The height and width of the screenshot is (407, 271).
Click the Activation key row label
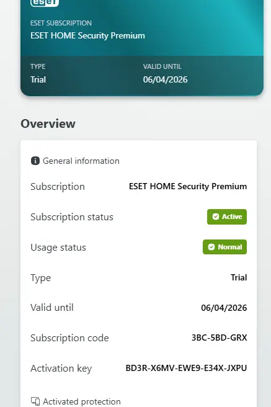[61, 369]
